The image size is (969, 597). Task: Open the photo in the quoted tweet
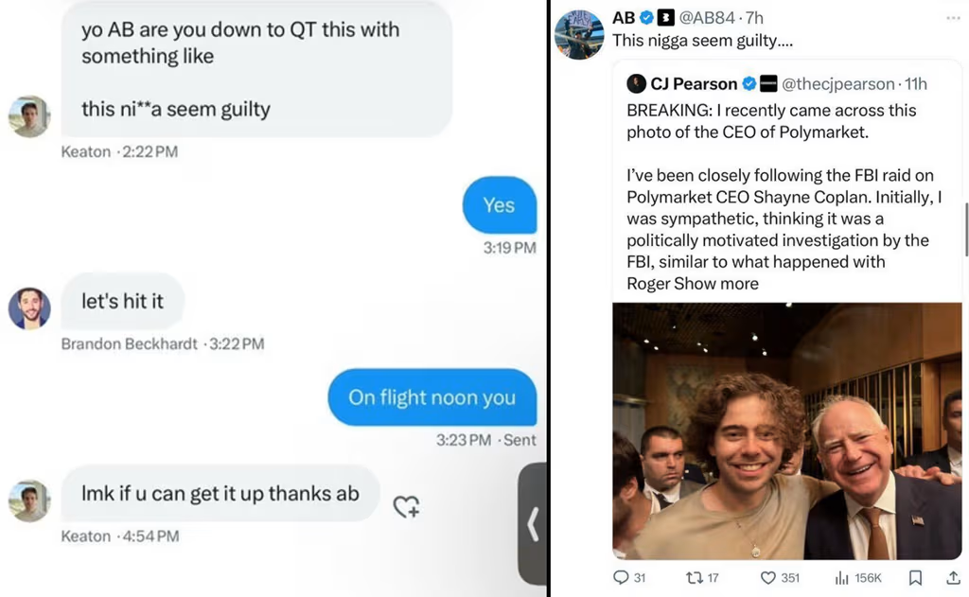tap(787, 430)
